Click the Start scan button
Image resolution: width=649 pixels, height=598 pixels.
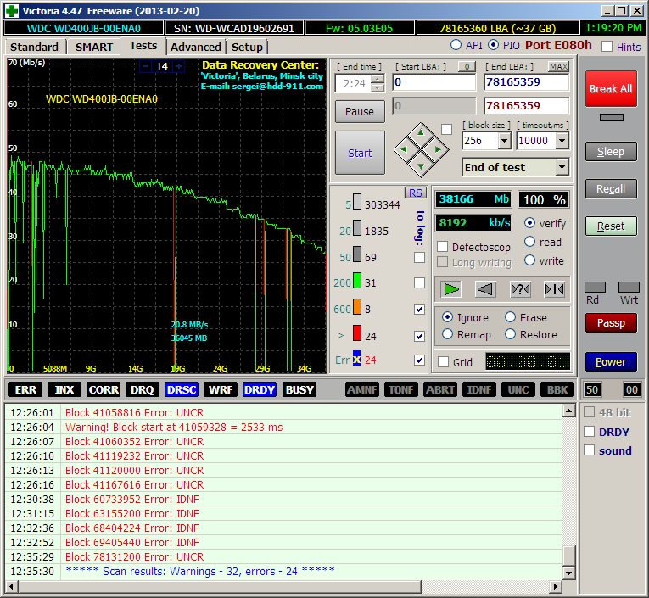pos(360,153)
